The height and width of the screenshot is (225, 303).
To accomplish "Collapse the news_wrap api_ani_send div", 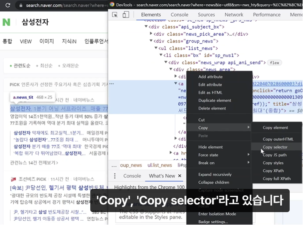I will 166,62.
